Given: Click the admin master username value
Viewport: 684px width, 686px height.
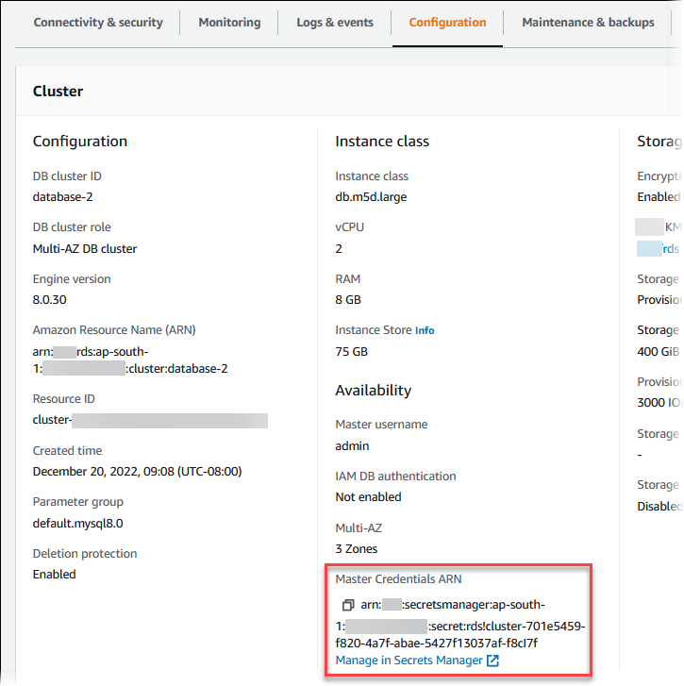Looking at the screenshot, I should pos(352,445).
